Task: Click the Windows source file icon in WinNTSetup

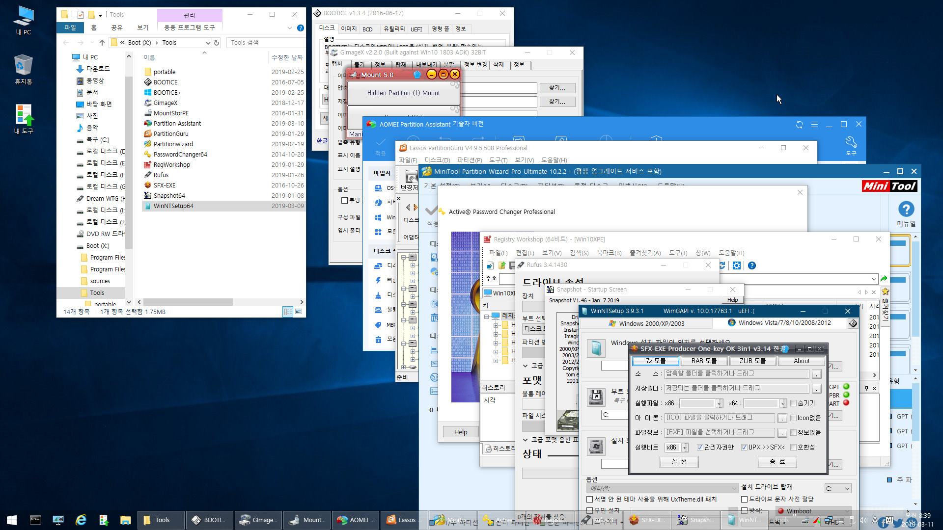Action: pyautogui.click(x=596, y=348)
